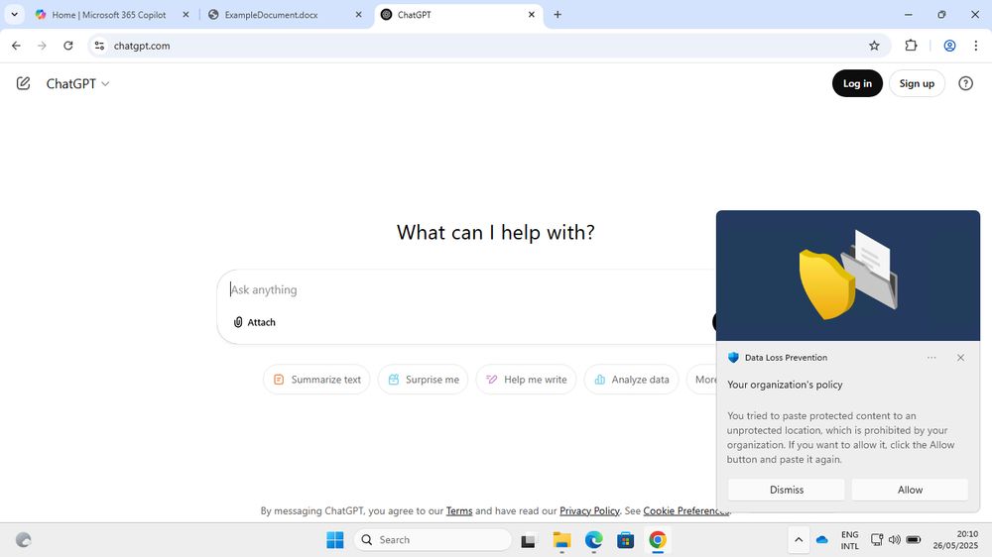Switch to Home Microsoft 365 Copilot tab
This screenshot has width=992, height=557.
(x=109, y=15)
